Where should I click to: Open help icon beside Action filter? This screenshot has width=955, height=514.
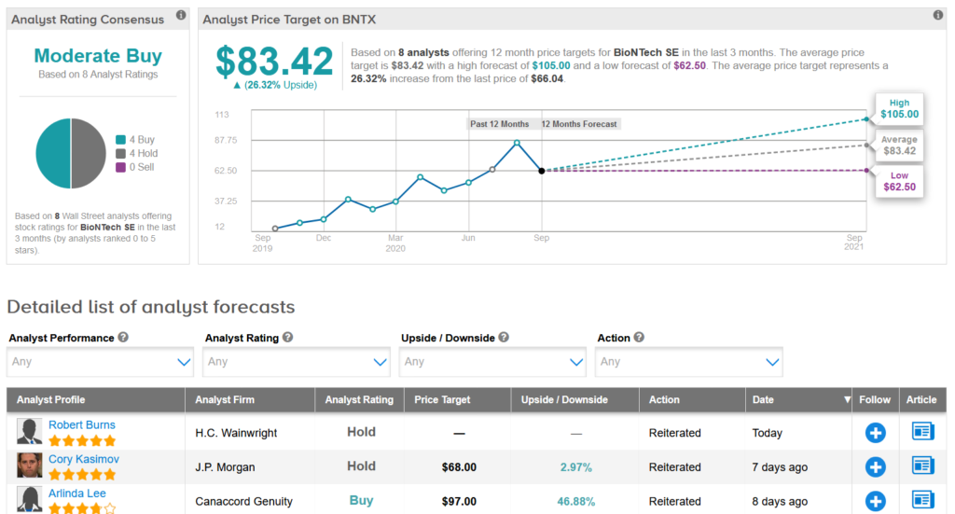point(639,337)
